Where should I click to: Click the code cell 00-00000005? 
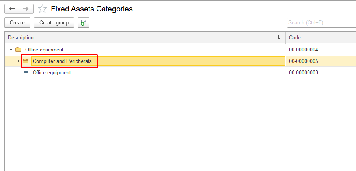pyautogui.click(x=303, y=61)
